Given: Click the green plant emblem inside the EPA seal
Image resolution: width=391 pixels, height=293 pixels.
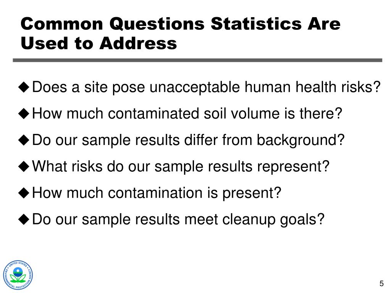Looking at the screenshot, I should [x=18, y=275].
